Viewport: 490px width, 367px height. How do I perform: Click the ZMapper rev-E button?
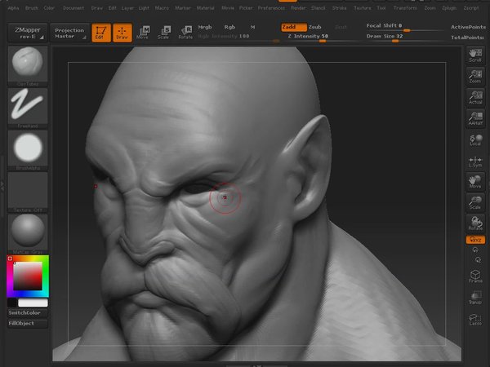coord(27,33)
